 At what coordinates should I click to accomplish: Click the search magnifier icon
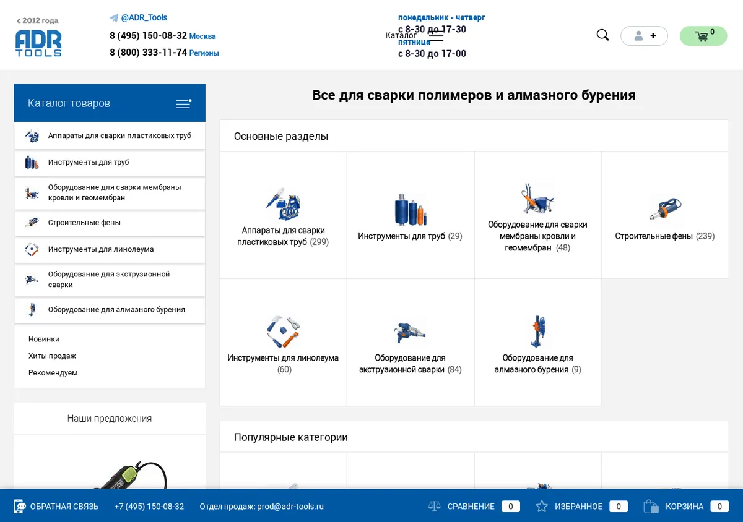coord(602,35)
